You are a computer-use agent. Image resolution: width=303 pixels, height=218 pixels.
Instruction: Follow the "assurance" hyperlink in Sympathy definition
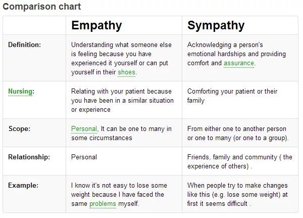pyautogui.click(x=239, y=63)
